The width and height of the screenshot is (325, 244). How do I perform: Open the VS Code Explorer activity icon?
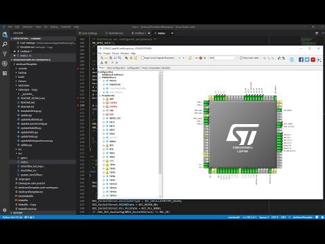click(x=5, y=35)
